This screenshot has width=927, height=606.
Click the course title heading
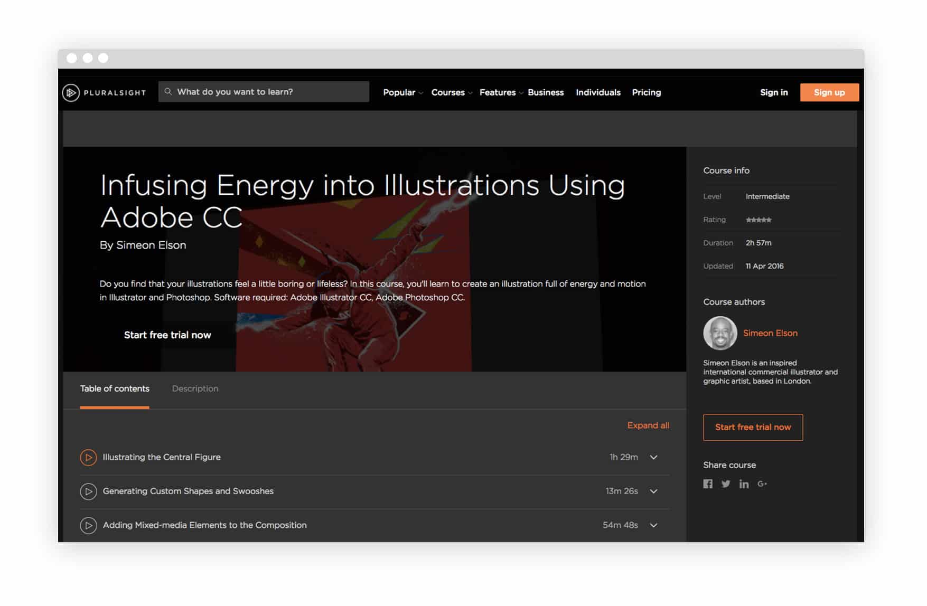click(362, 201)
